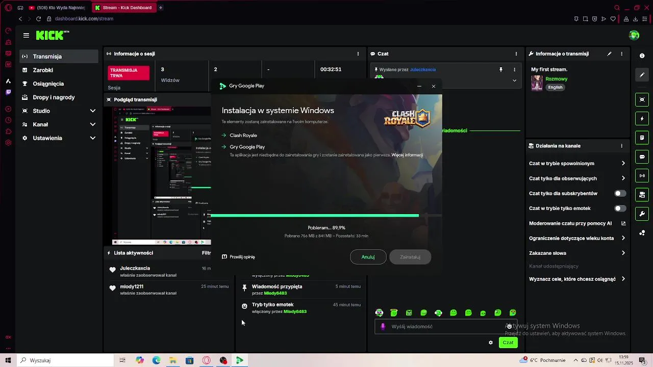The height and width of the screenshot is (367, 653).
Task: Open Informacje o transmisji options menu
Action: pos(621,54)
